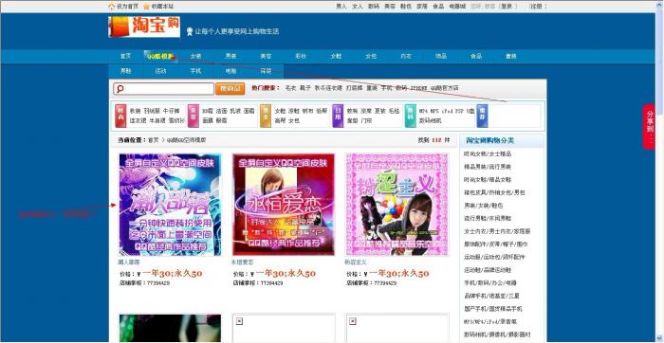Image resolution: width=664 pixels, height=343 pixels.
Task: Open 精品男装/流行男装 sidebar category
Action: click(x=488, y=167)
